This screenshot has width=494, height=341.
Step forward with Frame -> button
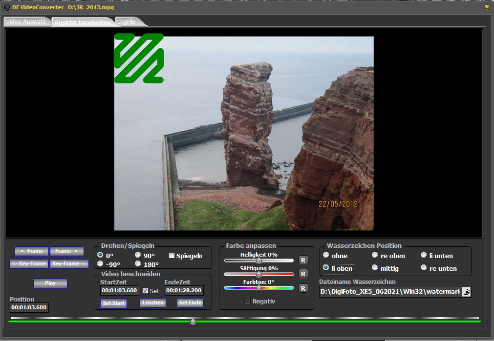tap(66, 251)
